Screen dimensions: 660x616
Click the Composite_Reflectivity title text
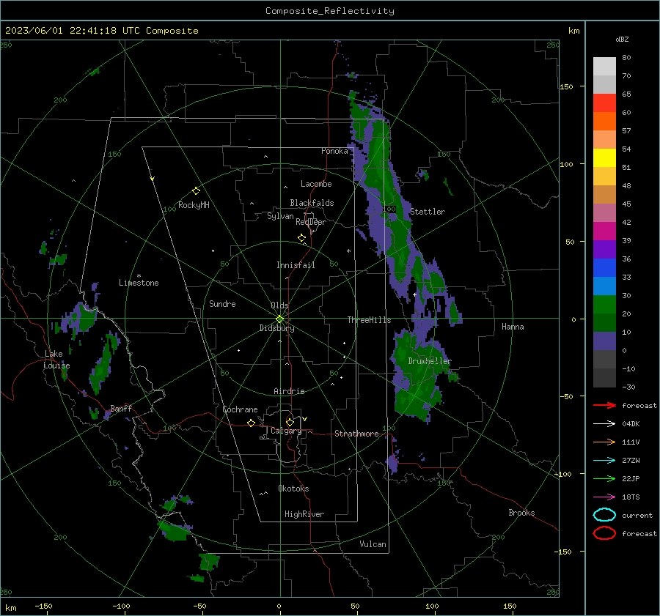coord(330,11)
